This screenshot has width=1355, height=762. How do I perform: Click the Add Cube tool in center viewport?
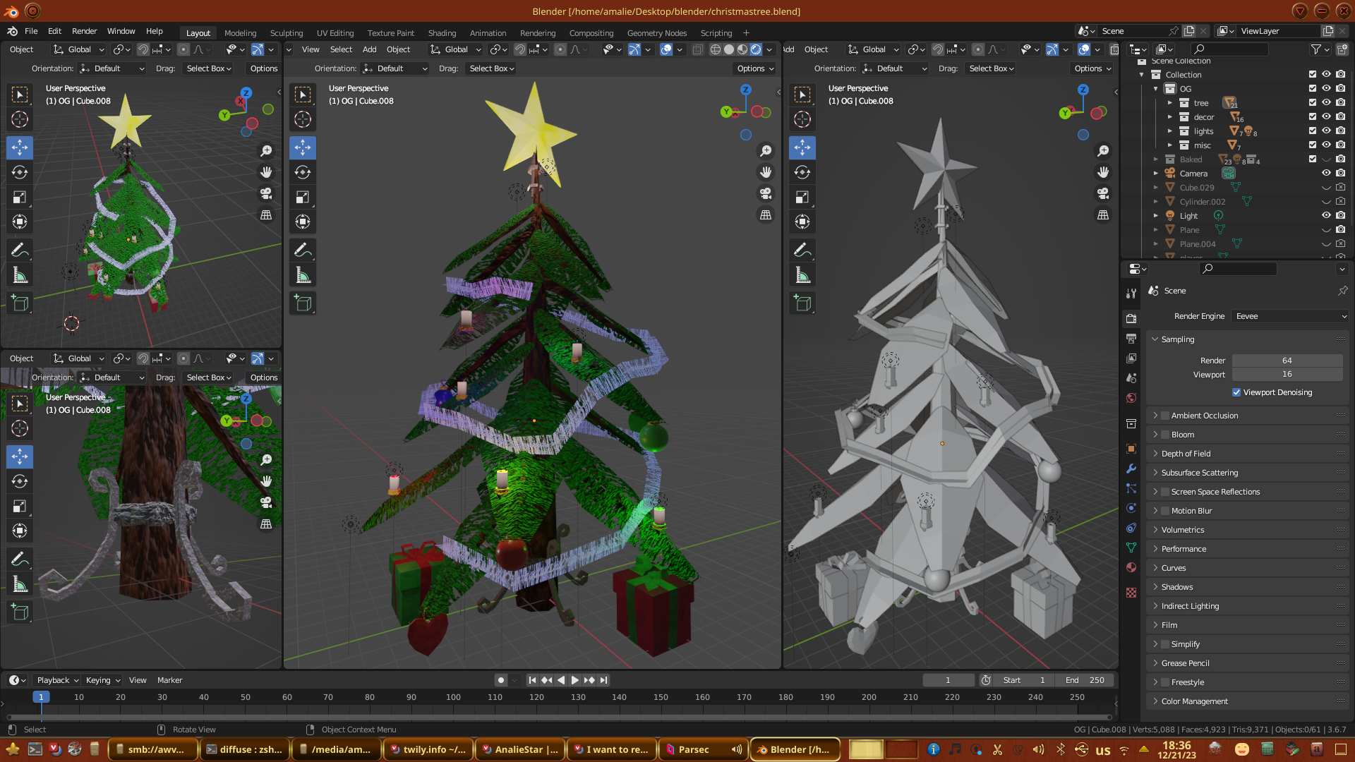click(x=303, y=303)
